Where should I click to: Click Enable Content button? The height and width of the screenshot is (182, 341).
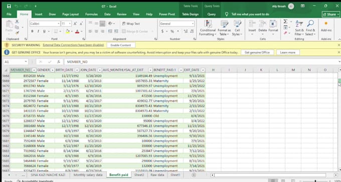[x=121, y=45]
